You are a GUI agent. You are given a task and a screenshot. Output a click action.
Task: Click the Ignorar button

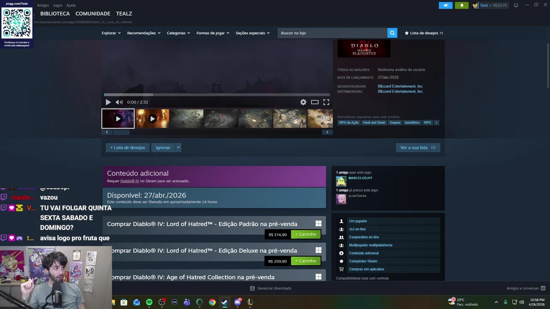pyautogui.click(x=163, y=148)
